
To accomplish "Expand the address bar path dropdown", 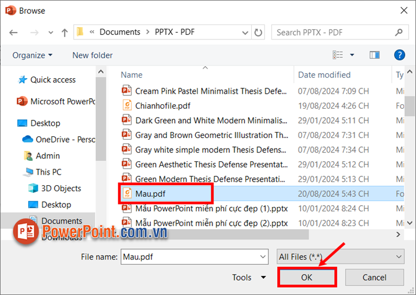I will coord(245,33).
